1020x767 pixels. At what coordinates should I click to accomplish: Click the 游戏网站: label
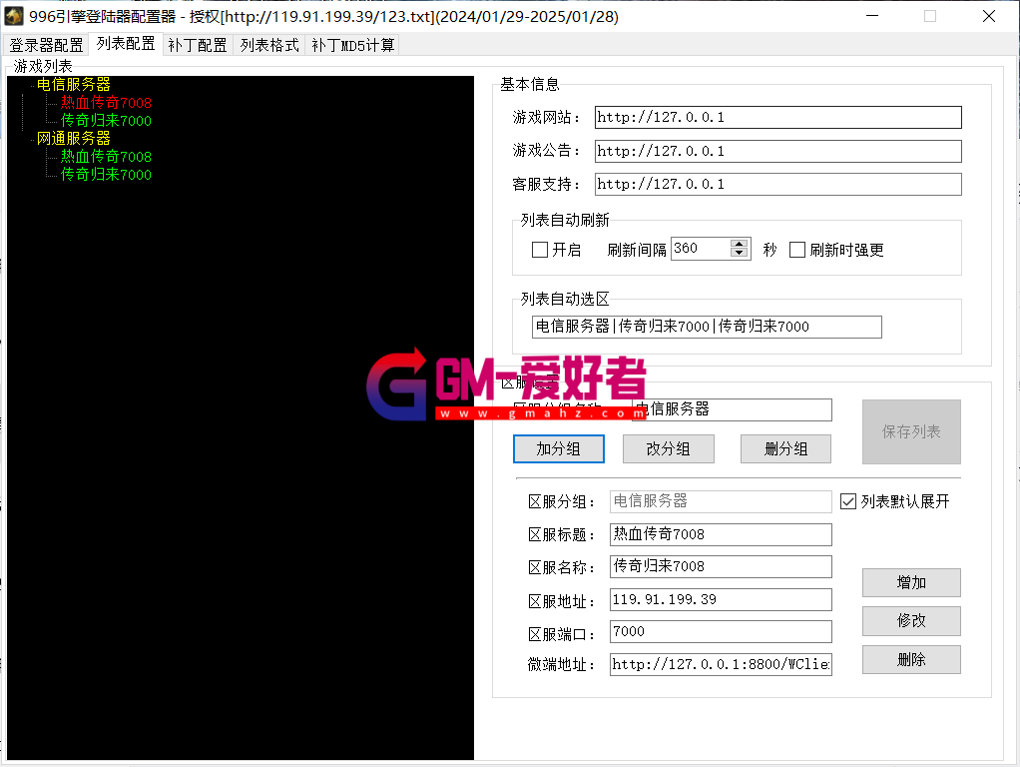546,118
